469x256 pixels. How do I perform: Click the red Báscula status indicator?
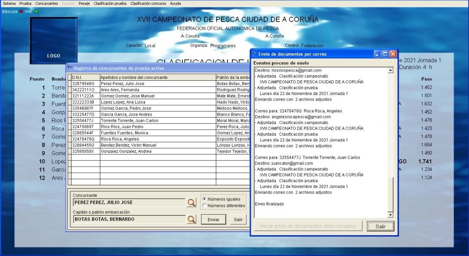(21, 11)
